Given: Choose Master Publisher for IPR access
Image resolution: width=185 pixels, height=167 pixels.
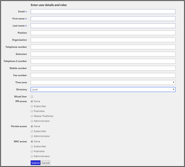Looking at the screenshot, I should (x=32, y=116).
